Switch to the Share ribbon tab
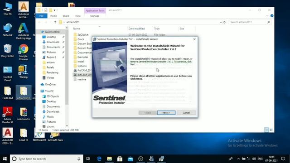290x163 pixels. click(x=66, y=16)
